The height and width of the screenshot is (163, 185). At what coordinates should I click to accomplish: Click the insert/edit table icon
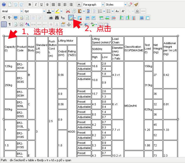pos(71,18)
